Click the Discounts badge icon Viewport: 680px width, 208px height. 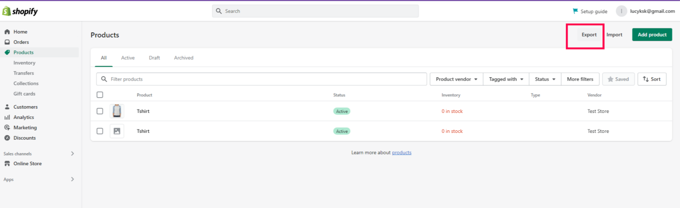[x=7, y=138]
